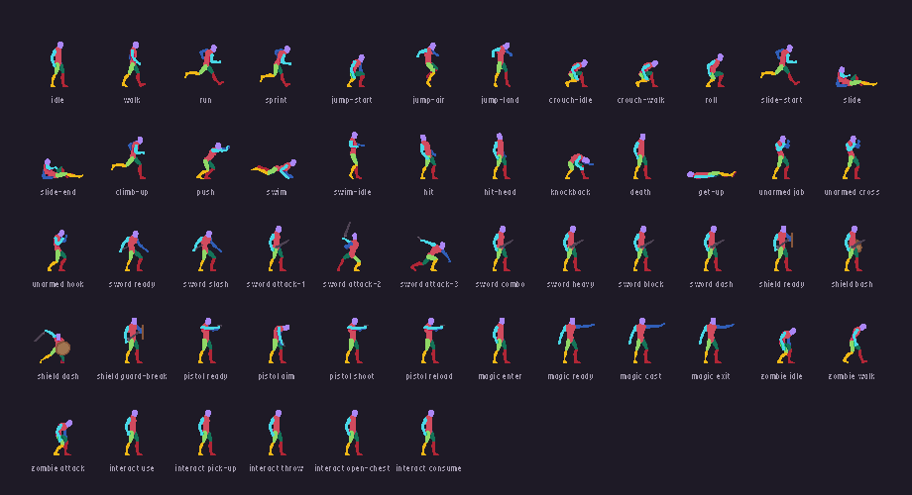Select the sprite labeled 'interact throw'
This screenshot has width=912, height=495.
click(x=277, y=433)
